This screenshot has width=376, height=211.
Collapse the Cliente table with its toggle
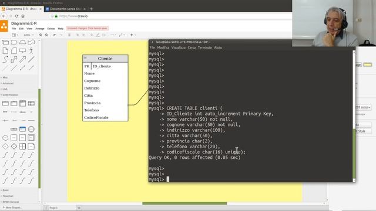(x=85, y=57)
